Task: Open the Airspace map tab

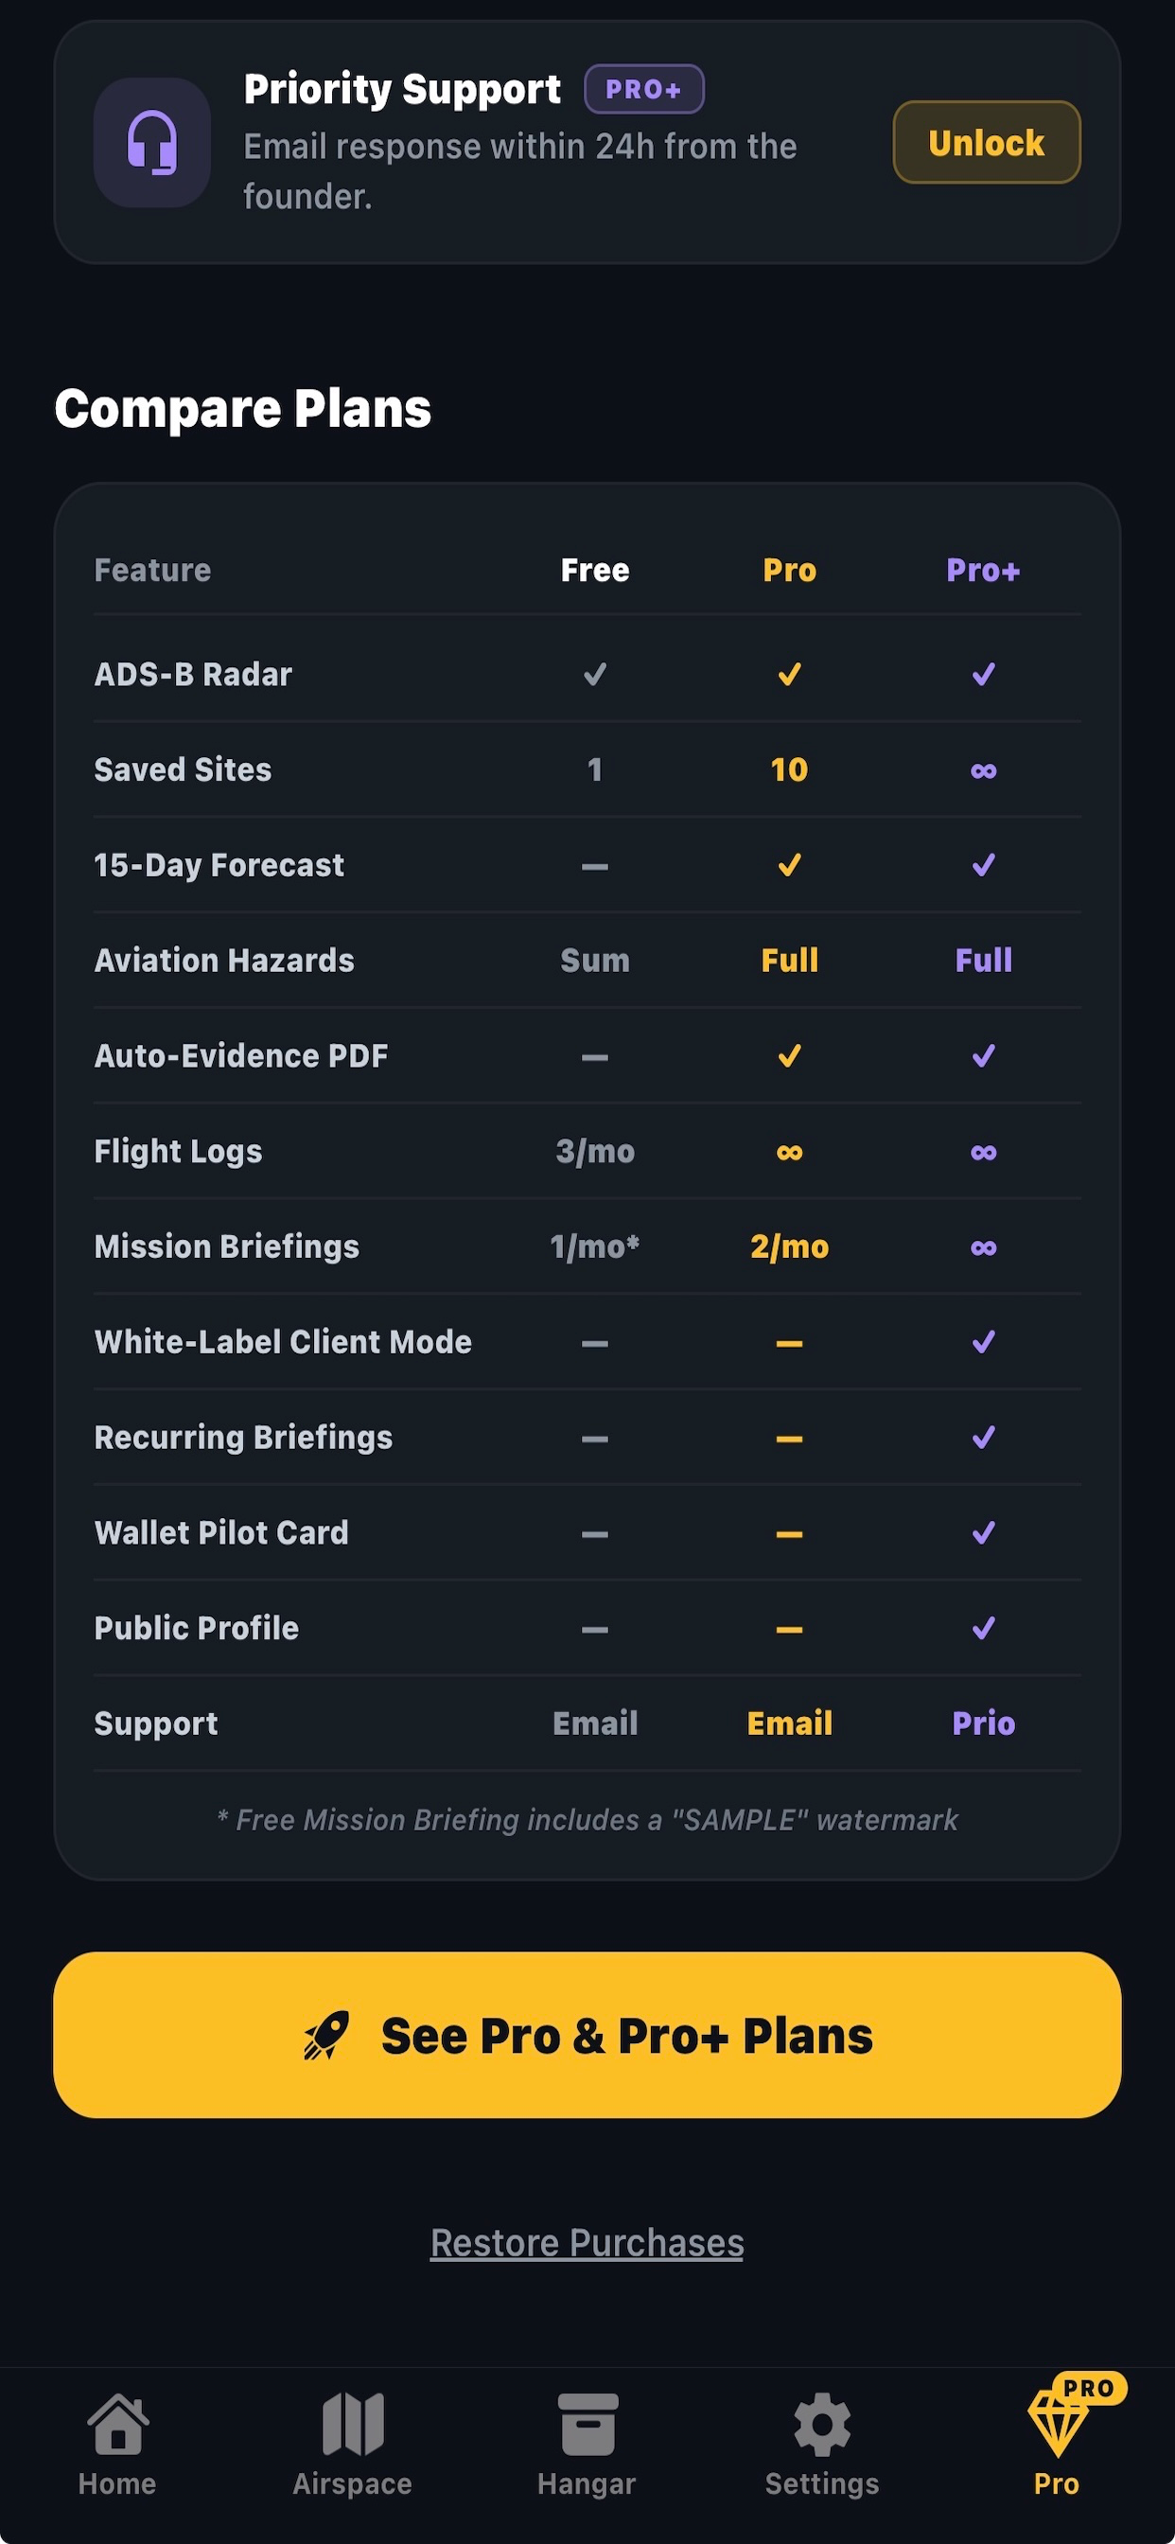Action: click(x=353, y=2445)
